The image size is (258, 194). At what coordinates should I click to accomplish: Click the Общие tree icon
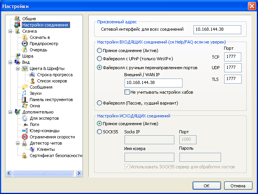coord(17,19)
